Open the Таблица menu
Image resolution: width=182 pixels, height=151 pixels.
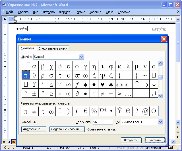click(x=95, y=12)
